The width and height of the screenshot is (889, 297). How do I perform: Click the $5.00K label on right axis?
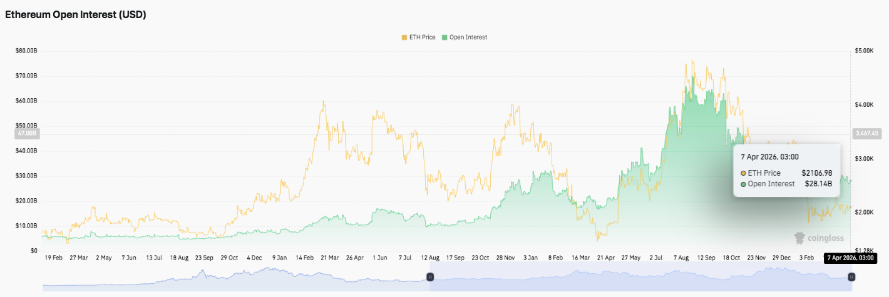click(x=864, y=51)
